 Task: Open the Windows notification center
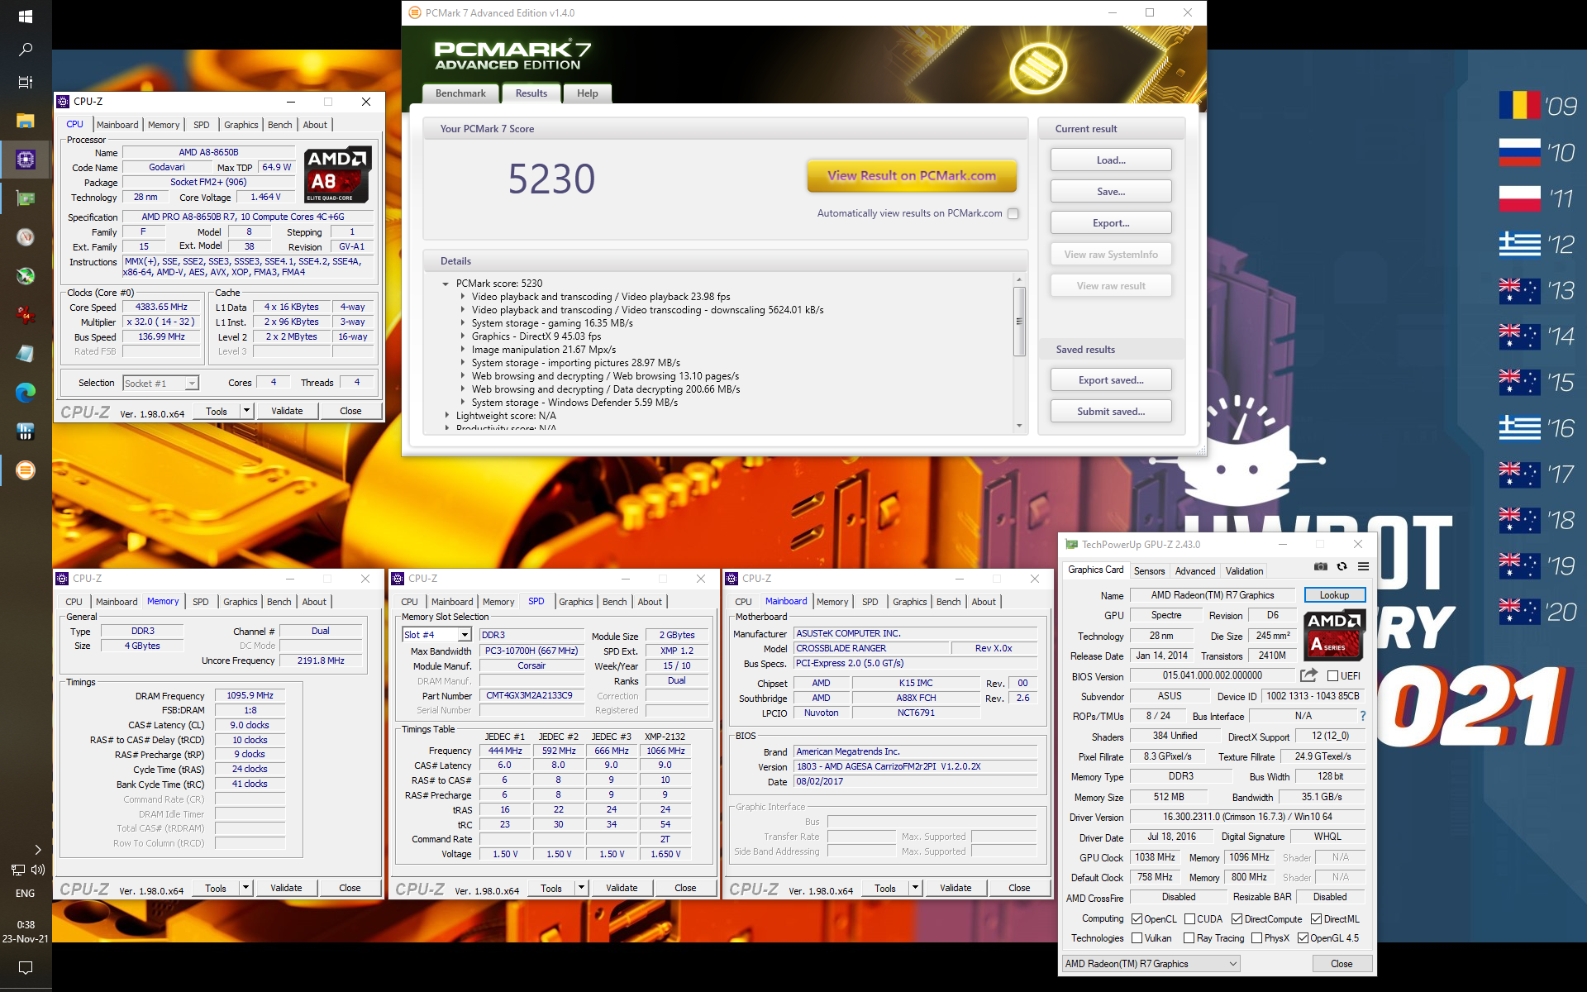(26, 967)
